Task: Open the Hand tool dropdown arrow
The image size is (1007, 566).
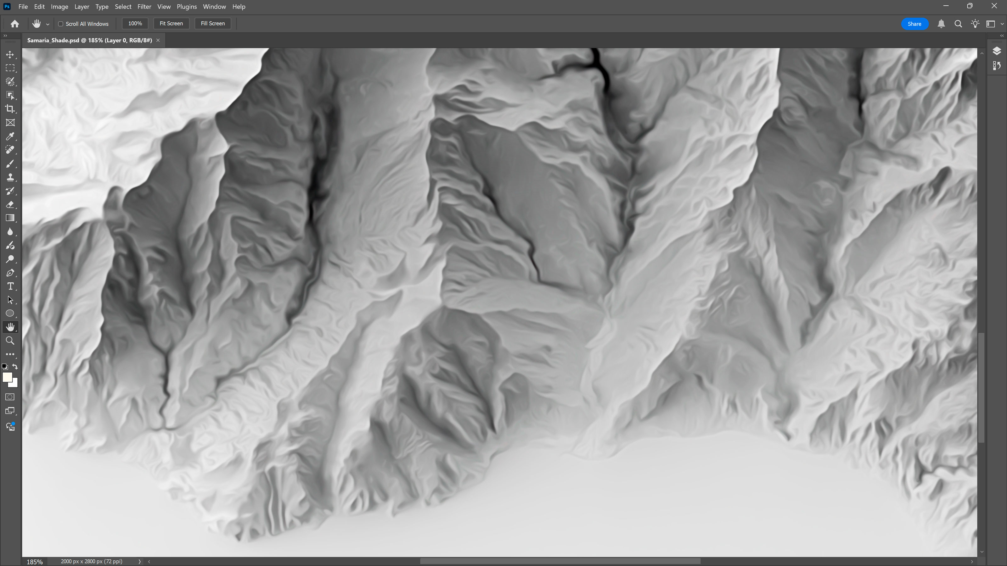Action: tap(47, 24)
